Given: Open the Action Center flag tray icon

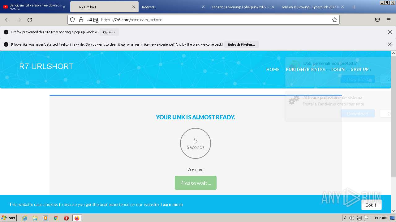Looking at the screenshot, I should 367,218.
